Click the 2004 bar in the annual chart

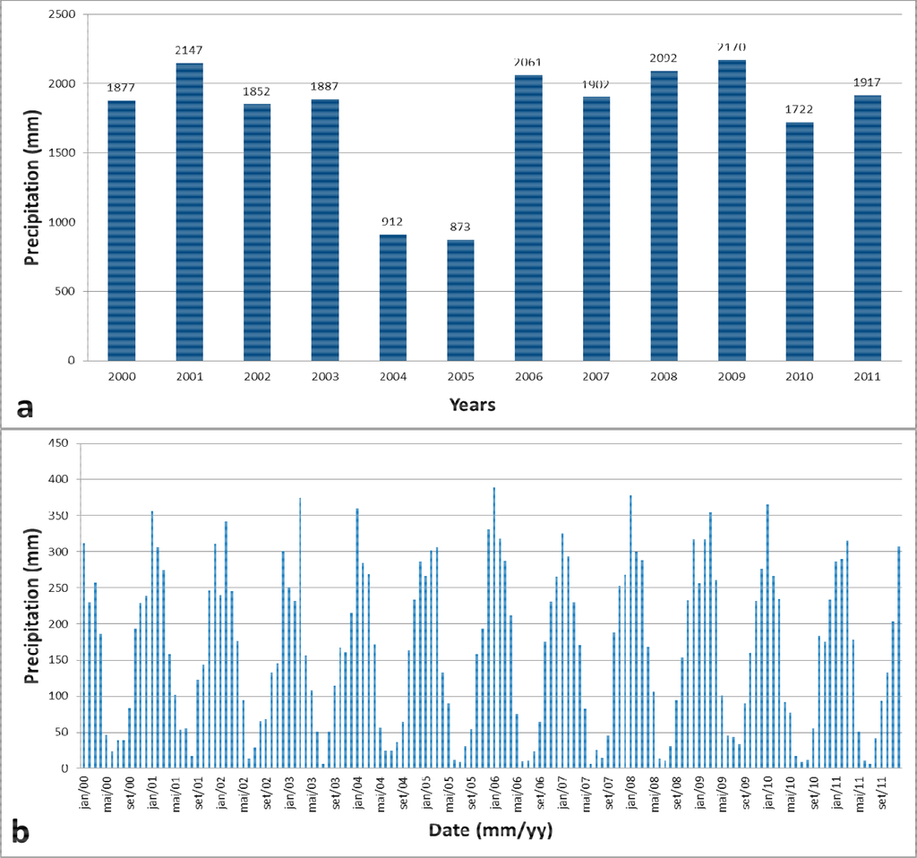click(x=392, y=297)
